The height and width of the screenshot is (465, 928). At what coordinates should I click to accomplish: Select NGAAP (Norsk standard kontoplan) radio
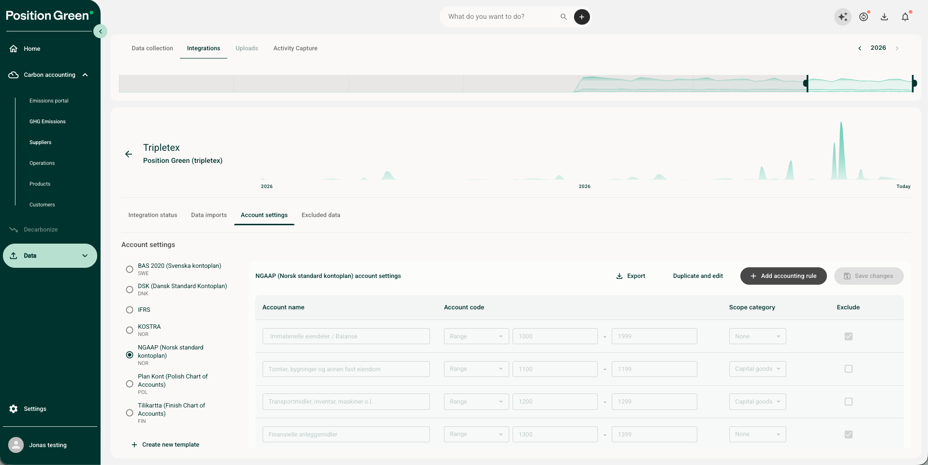130,355
